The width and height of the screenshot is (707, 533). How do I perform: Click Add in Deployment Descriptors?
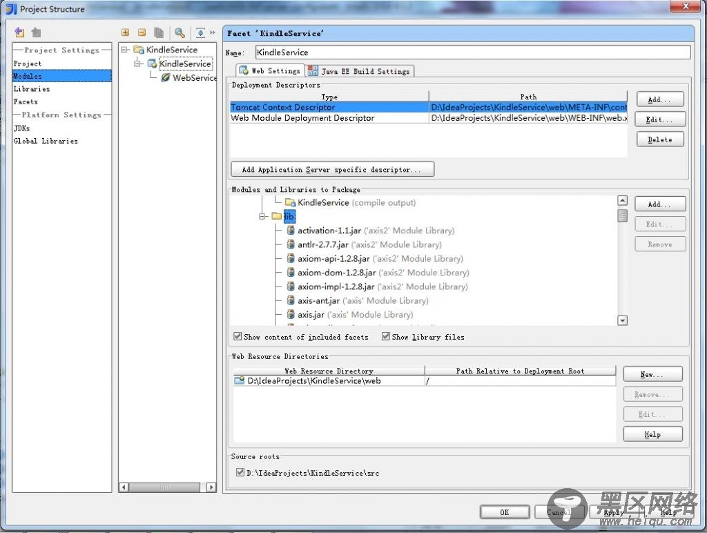[x=660, y=99]
